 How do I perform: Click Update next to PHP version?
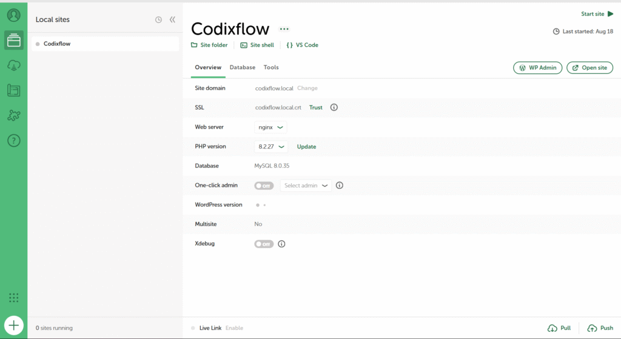click(x=306, y=147)
